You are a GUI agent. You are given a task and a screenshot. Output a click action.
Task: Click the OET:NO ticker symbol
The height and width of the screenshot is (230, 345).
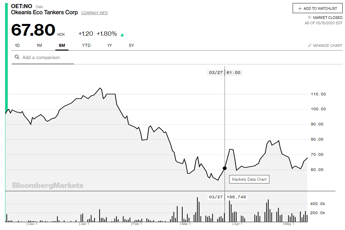click(22, 6)
